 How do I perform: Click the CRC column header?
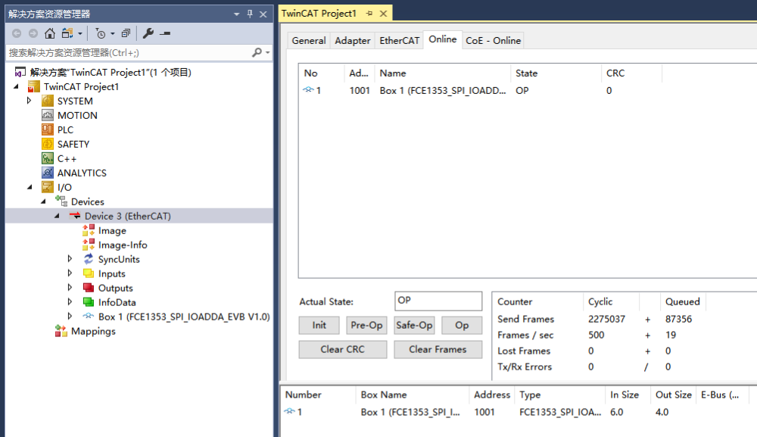[631, 73]
